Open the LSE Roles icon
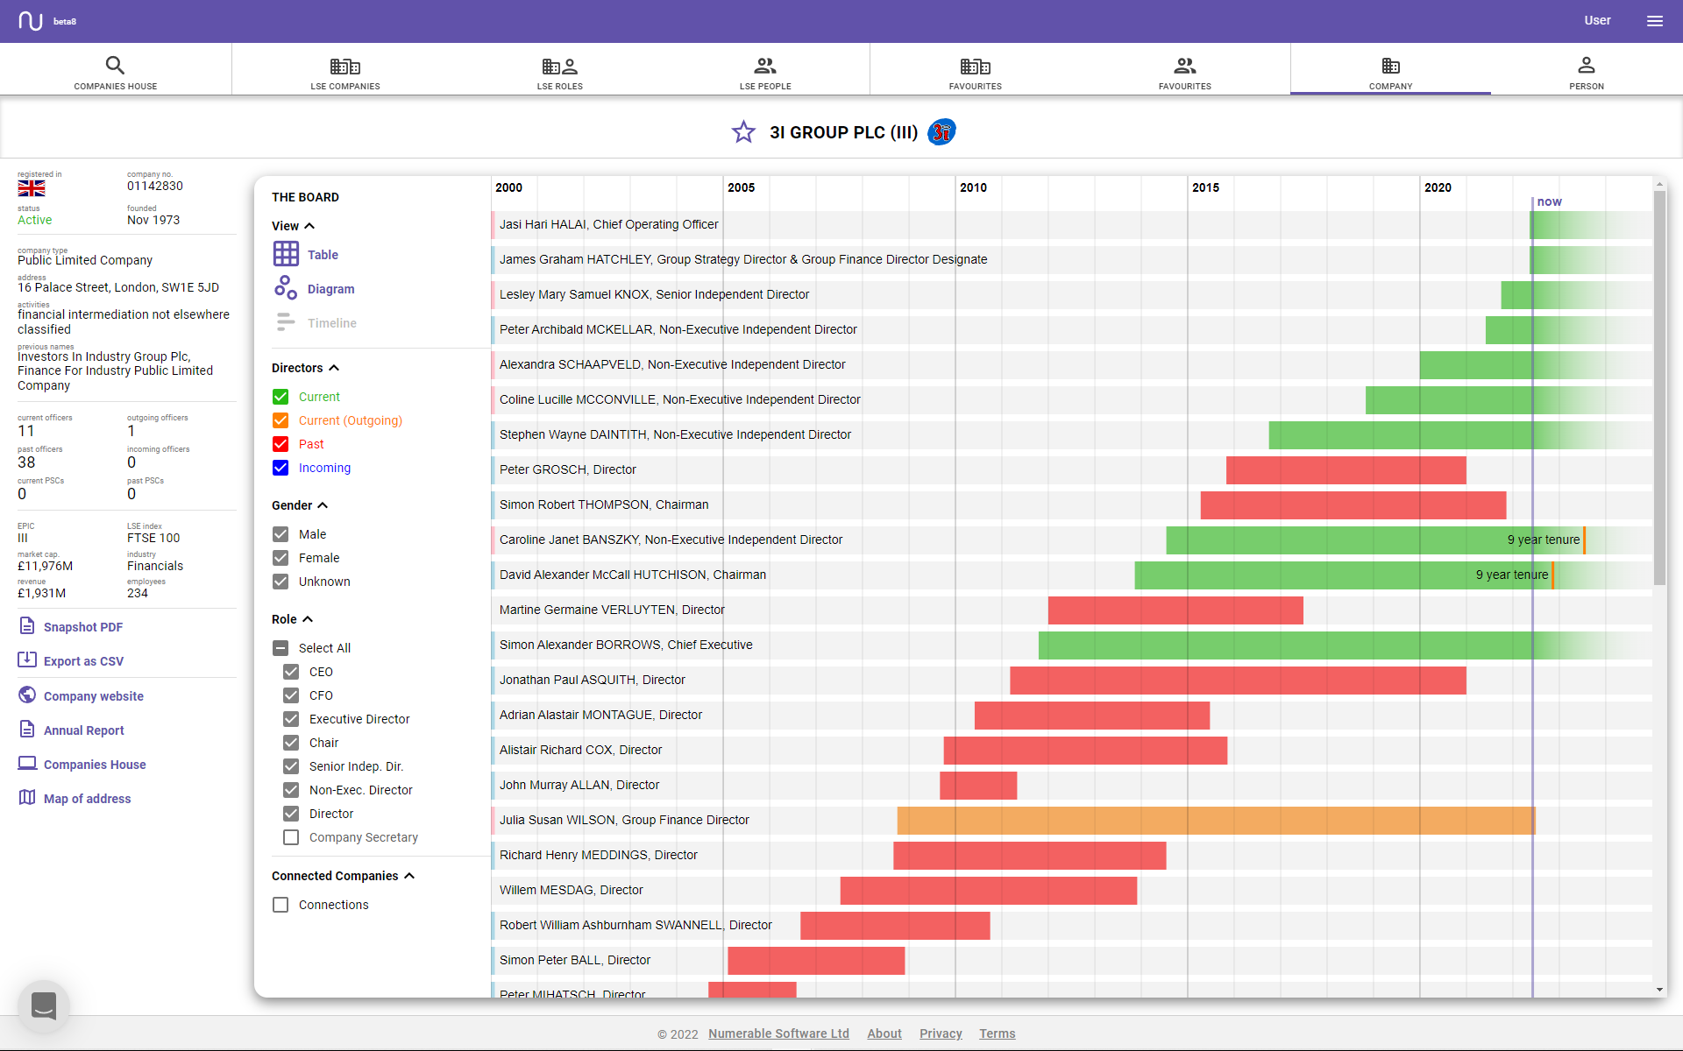Screen dimensions: 1683x1051 click(560, 67)
